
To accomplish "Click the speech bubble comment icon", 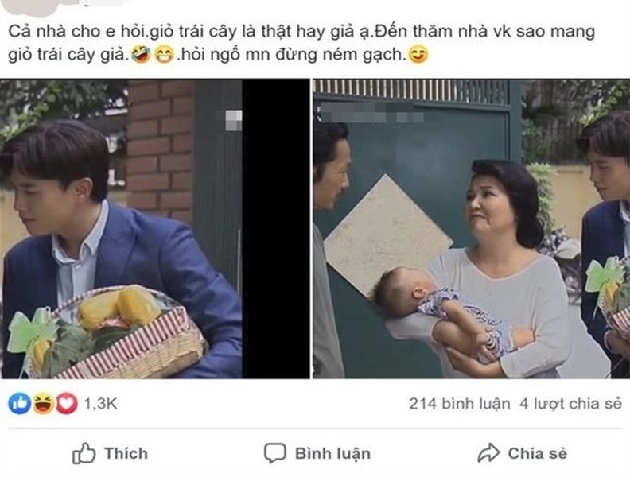I will pos(275,453).
